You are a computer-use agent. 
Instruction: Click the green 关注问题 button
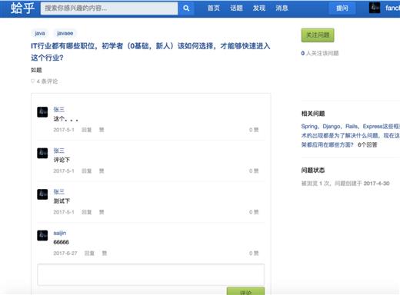click(318, 35)
